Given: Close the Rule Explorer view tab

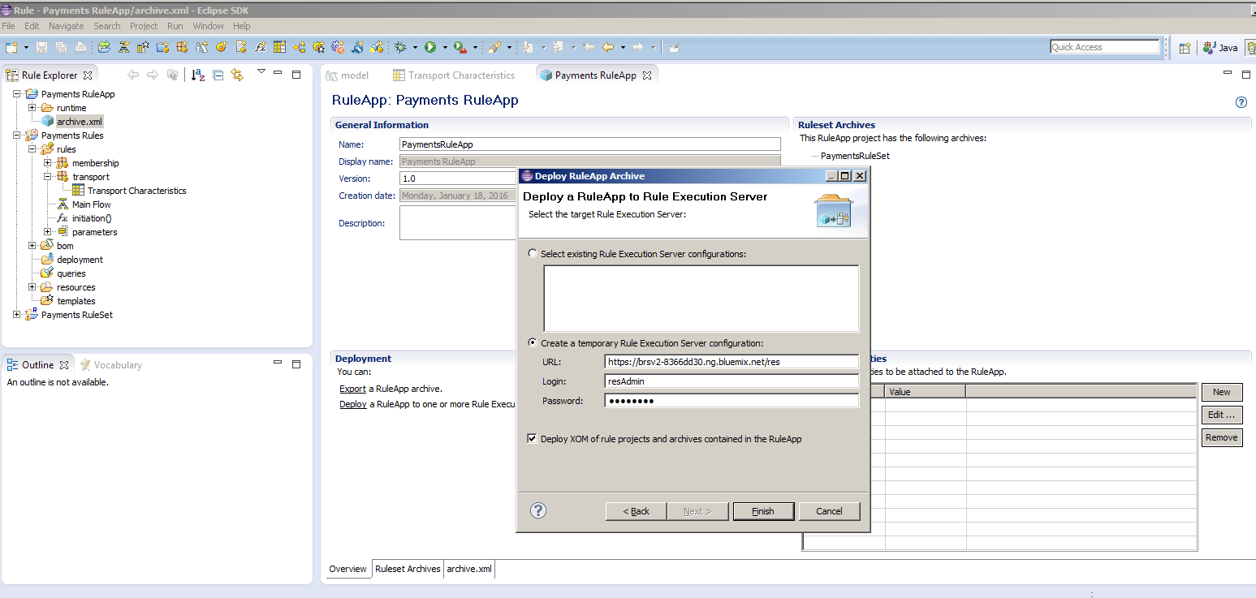Looking at the screenshot, I should pyautogui.click(x=88, y=75).
